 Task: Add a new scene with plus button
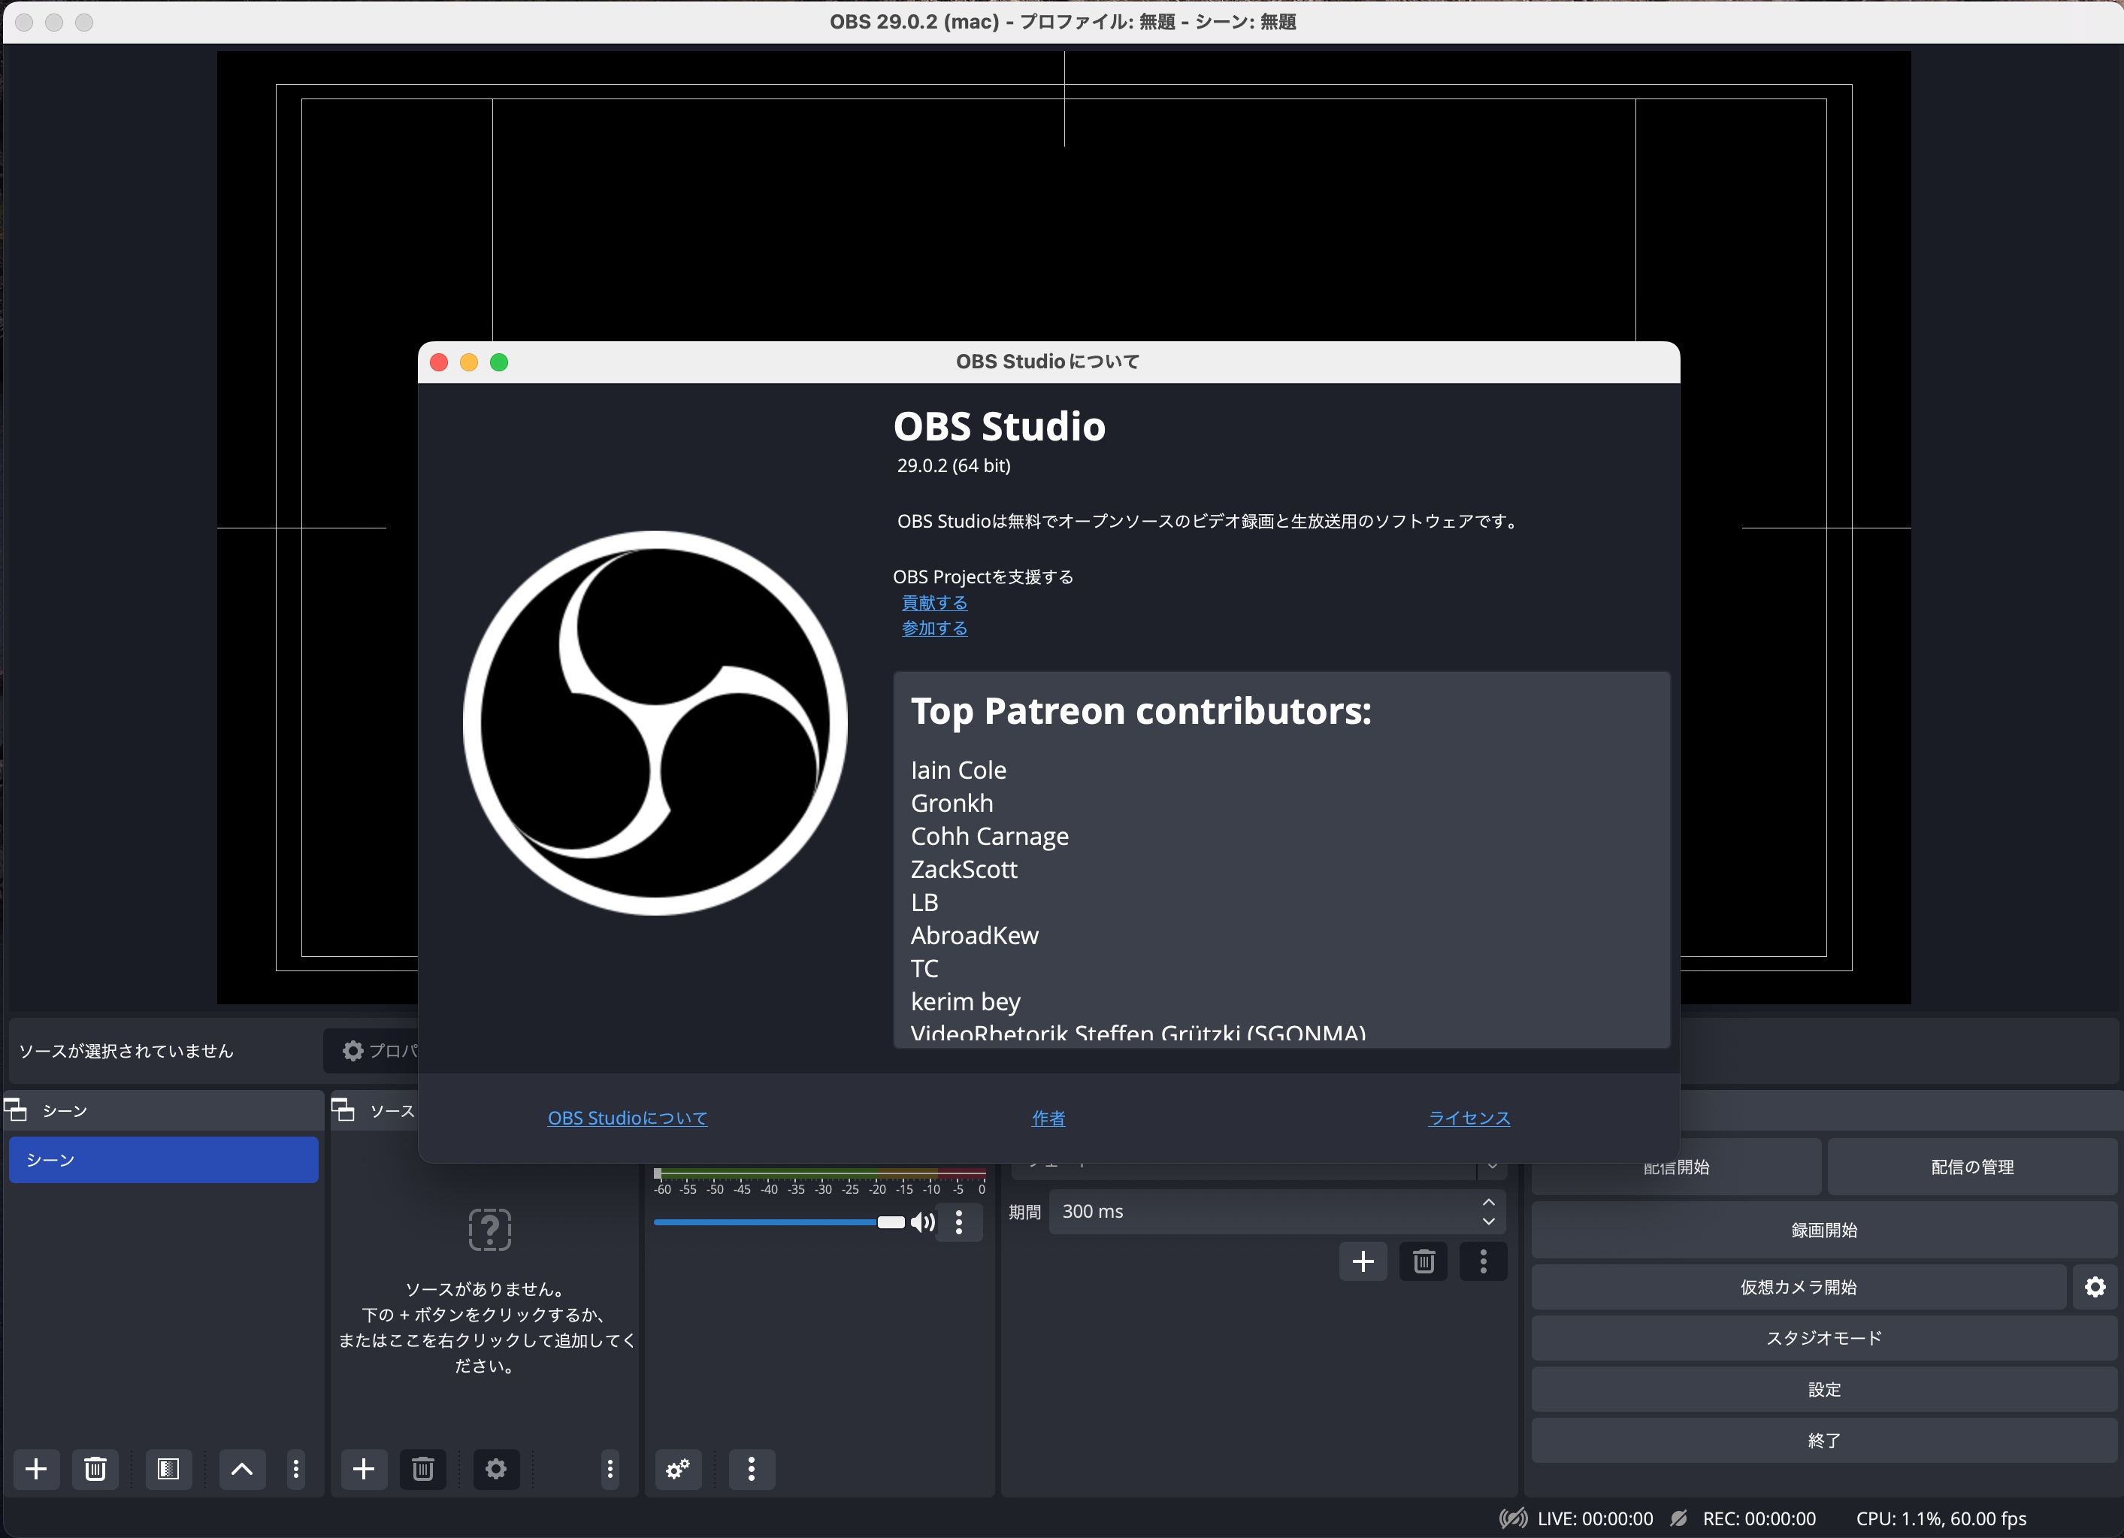(37, 1469)
